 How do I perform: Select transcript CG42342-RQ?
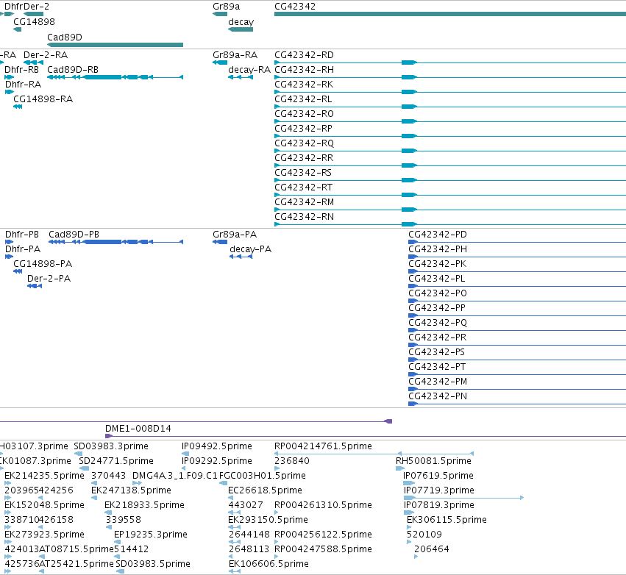coord(305,143)
